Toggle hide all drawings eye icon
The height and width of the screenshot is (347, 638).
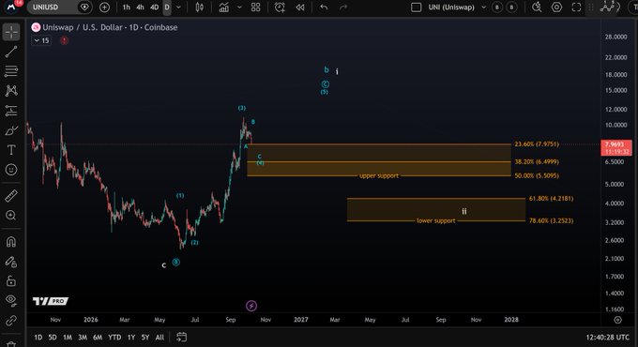[x=11, y=301]
